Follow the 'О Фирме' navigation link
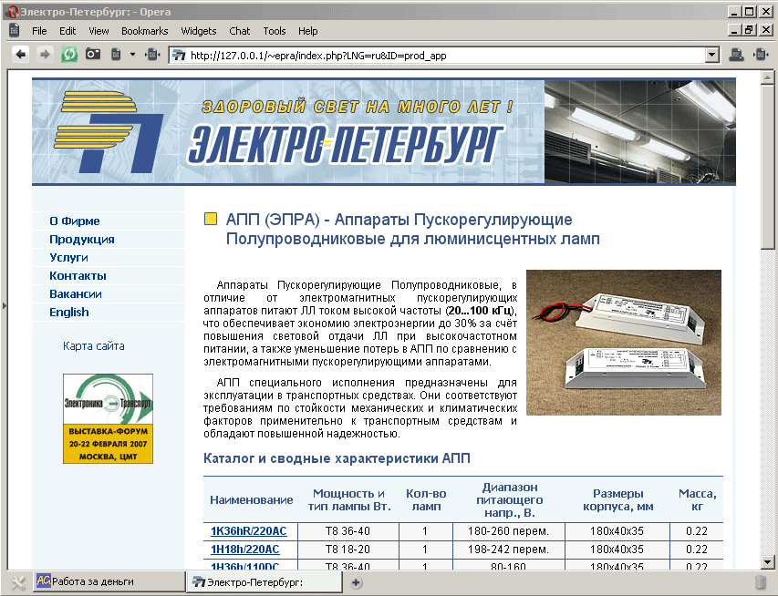This screenshot has height=596, width=778. point(75,221)
